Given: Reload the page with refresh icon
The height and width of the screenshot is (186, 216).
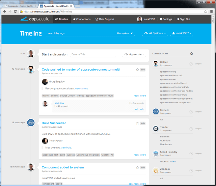Looking at the screenshot, I should coord(15,11).
